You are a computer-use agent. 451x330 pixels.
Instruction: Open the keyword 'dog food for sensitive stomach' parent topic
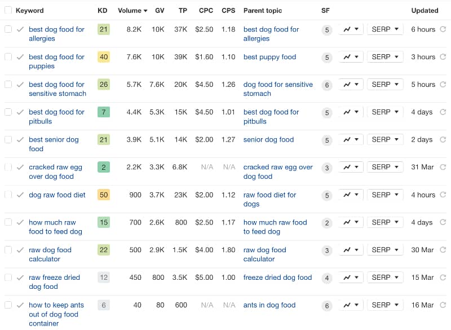pos(279,89)
